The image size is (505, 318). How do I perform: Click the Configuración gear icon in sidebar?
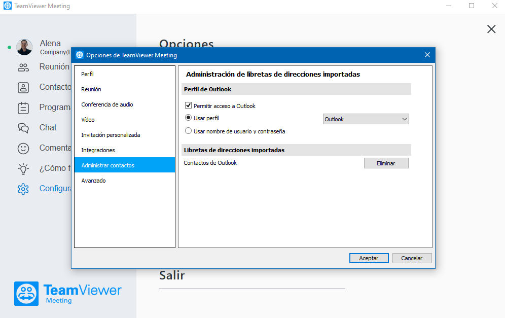point(23,189)
